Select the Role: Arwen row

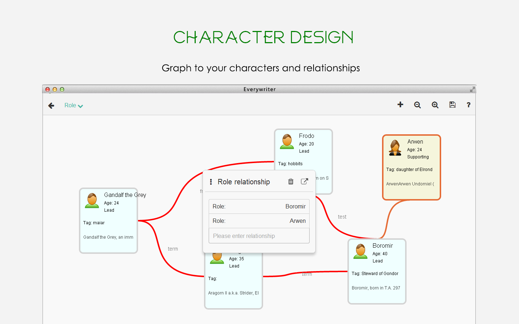click(x=259, y=221)
